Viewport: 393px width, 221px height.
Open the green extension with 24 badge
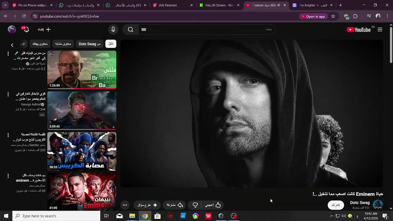pyautogui.click(x=346, y=17)
